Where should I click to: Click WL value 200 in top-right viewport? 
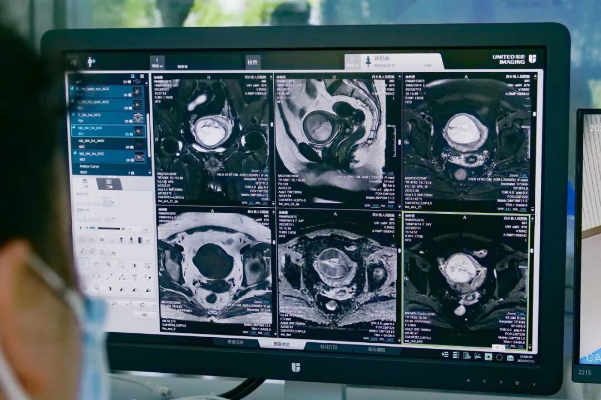point(523,210)
